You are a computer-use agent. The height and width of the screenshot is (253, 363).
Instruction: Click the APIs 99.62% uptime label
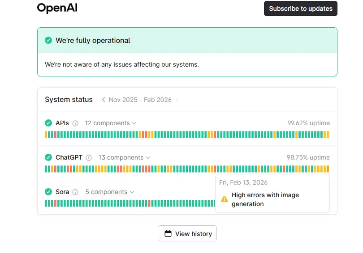click(x=308, y=123)
